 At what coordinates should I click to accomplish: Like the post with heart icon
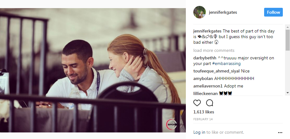pyautogui.click(x=197, y=103)
